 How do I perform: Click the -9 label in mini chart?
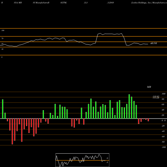click(107, 158)
